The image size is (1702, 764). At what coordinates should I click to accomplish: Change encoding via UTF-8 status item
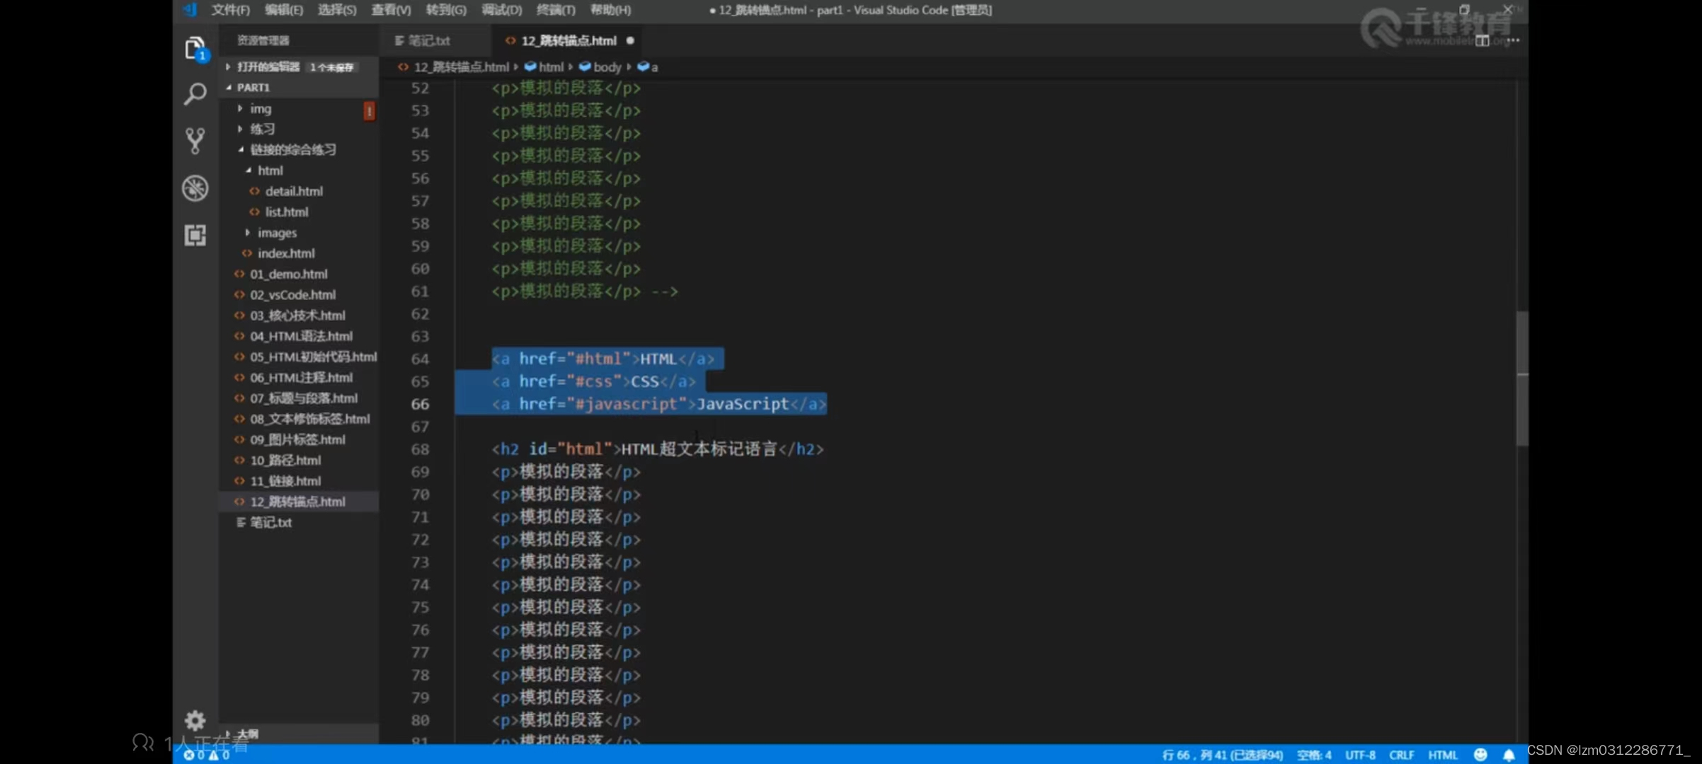point(1360,755)
